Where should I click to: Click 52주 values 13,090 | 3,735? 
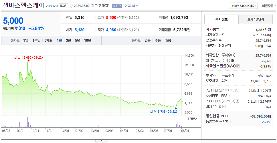click(x=261, y=81)
